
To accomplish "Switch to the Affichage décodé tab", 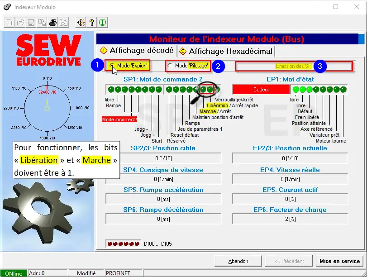I will pyautogui.click(x=137, y=51).
